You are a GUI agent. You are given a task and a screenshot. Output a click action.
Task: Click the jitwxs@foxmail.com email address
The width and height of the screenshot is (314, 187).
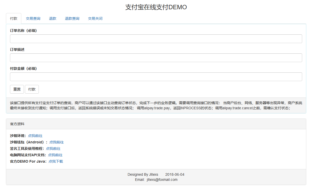[161, 180]
